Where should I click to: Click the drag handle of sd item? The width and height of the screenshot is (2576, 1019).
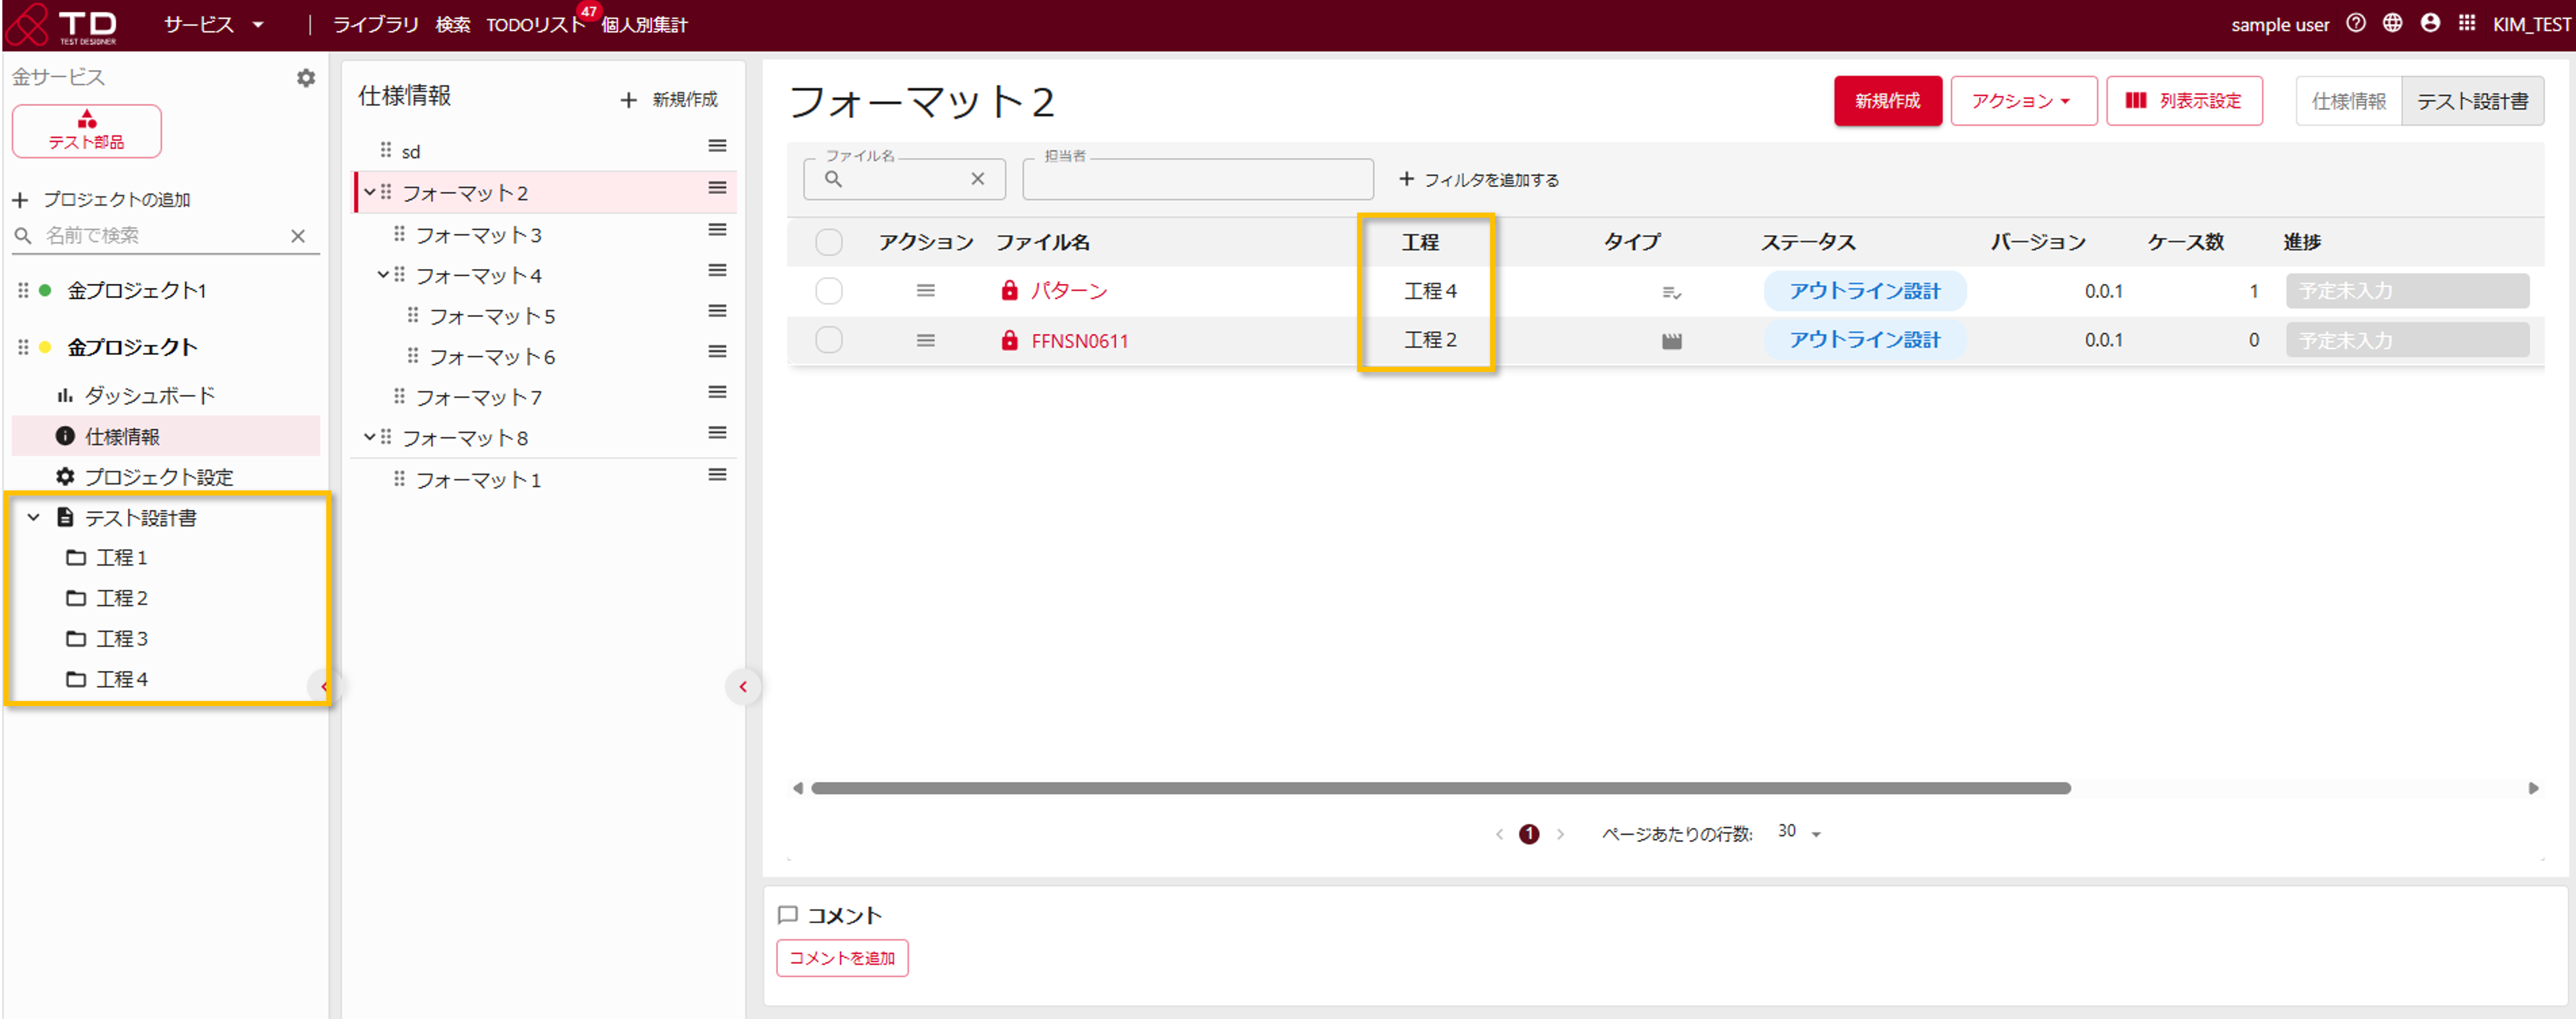tap(386, 150)
